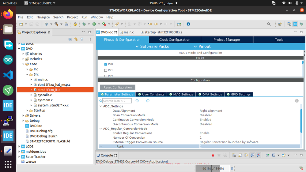Toggle Scroll Lock in Console

(240, 155)
